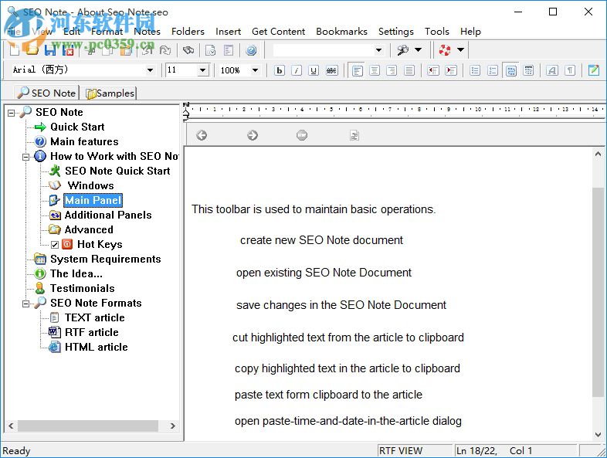
Task: Click the search tool magnifier icon
Action: click(403, 50)
